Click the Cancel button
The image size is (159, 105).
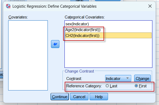[79, 97]
